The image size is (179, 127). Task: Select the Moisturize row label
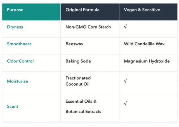point(17,81)
